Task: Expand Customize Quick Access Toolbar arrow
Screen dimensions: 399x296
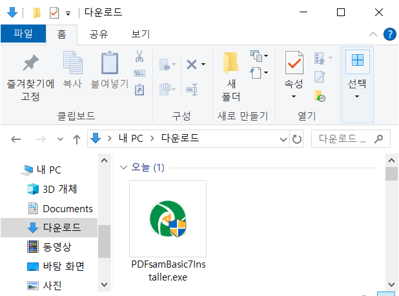Action: coord(68,14)
